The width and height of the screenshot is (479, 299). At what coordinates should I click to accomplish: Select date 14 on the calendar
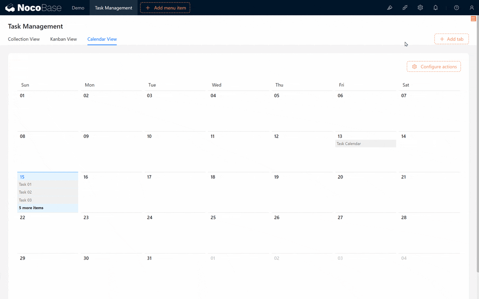click(403, 136)
